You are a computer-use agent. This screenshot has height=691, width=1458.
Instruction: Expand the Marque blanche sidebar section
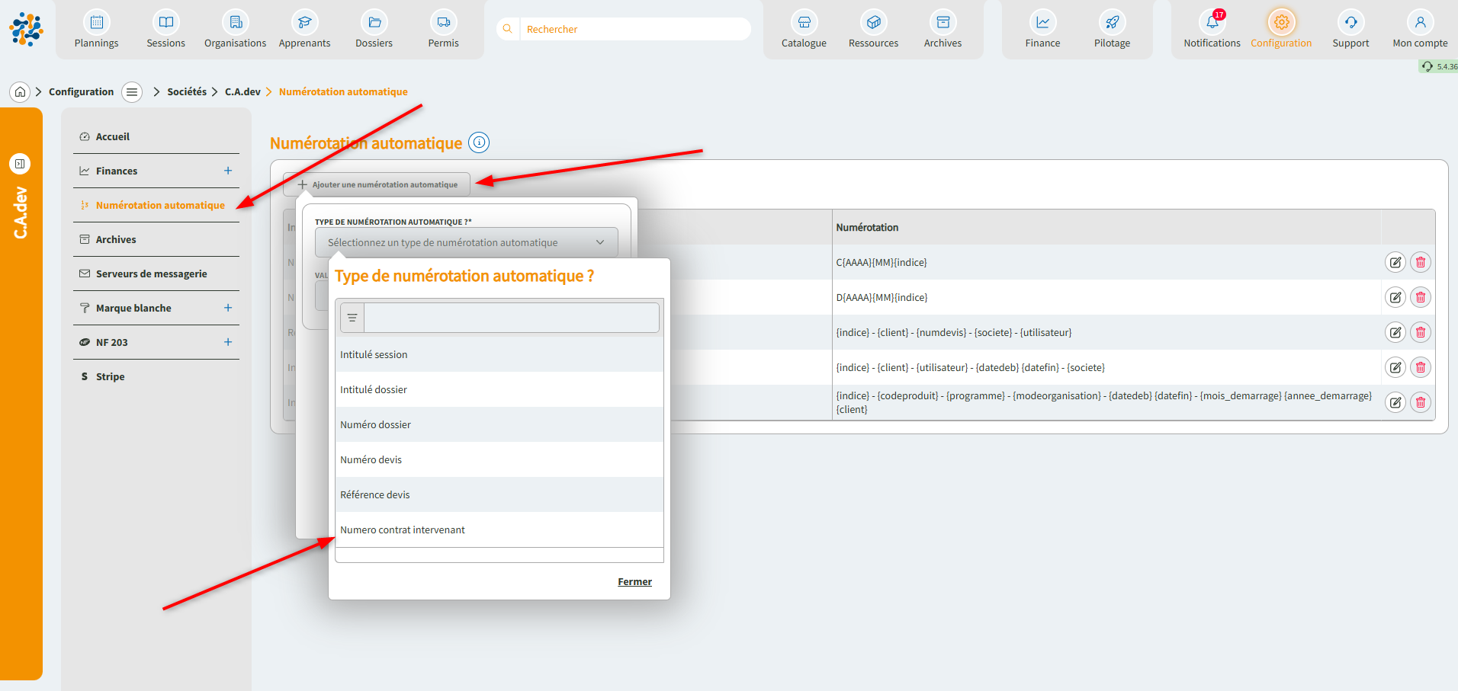point(228,308)
